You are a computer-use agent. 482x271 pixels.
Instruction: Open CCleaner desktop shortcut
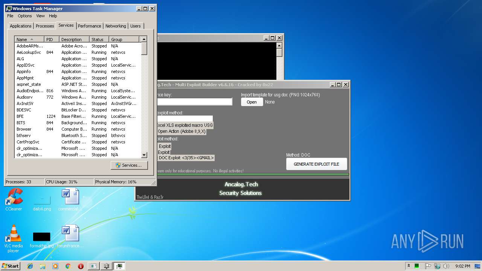14,199
